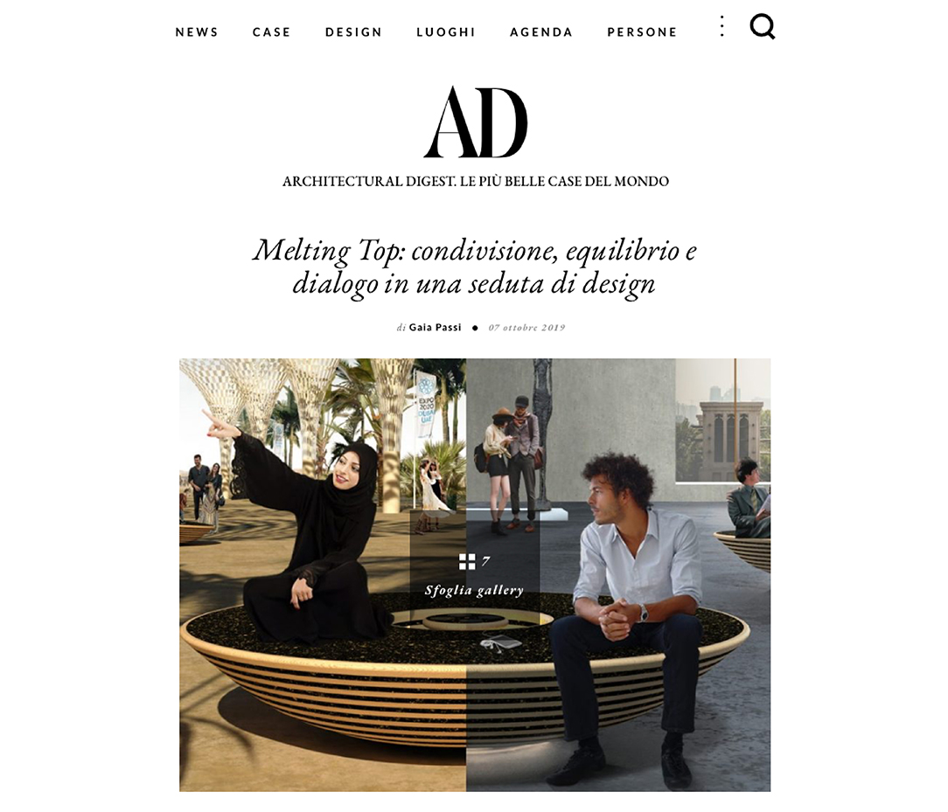
Task: Open the AGENDA section
Action: 541,32
